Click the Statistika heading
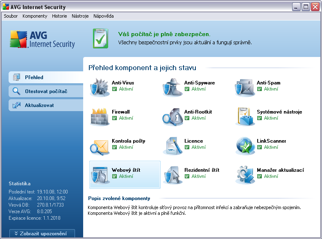The width and height of the screenshot is (322, 239). pos(20,184)
